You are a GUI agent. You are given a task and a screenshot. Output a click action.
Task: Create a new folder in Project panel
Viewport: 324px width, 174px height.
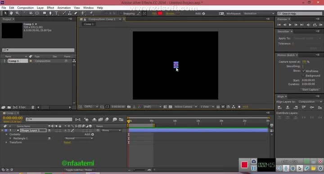pyautogui.click(x=9, y=107)
